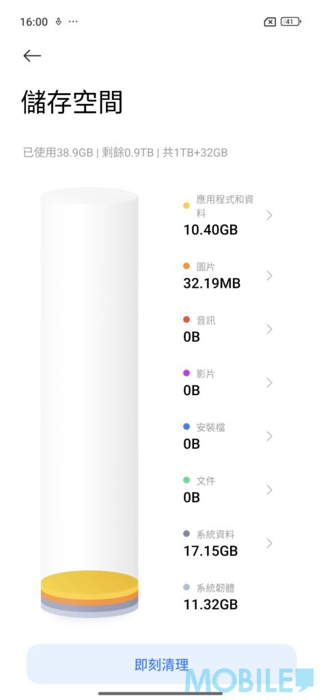Open 影片 storage chevron
This screenshot has width=323, height=700.
point(269,383)
